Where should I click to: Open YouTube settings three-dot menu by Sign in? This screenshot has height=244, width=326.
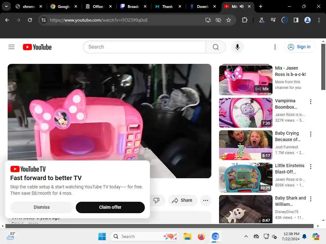tap(275, 47)
